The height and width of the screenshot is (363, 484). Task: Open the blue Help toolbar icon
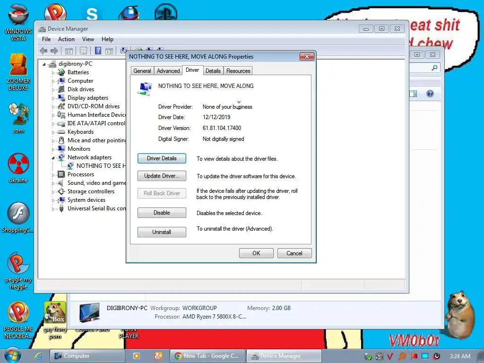tap(98, 51)
